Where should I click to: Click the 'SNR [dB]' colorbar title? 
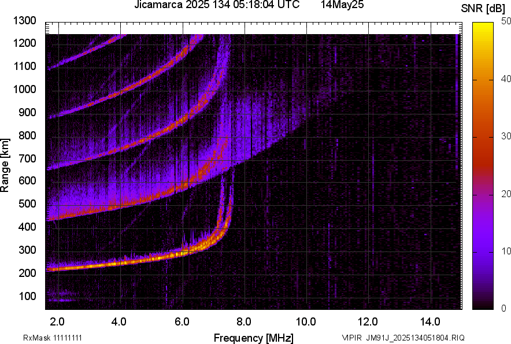(483, 9)
